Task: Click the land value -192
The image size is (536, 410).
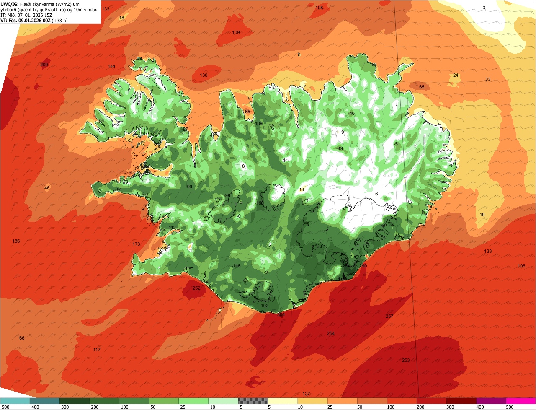Action: click(264, 306)
